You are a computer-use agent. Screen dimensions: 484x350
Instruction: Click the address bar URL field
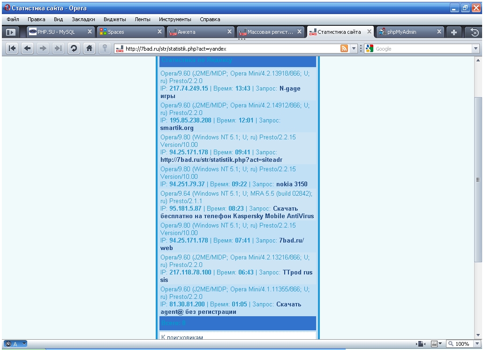(232, 48)
